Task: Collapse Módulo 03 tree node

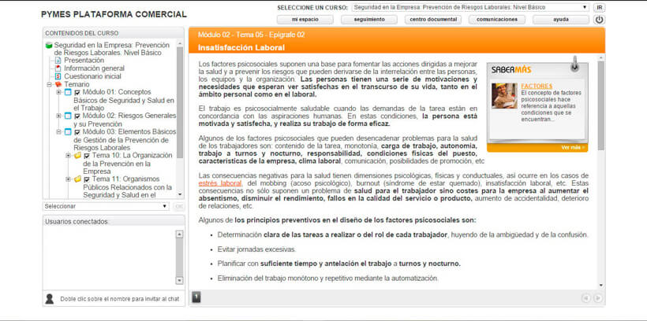Action: pyautogui.click(x=58, y=131)
